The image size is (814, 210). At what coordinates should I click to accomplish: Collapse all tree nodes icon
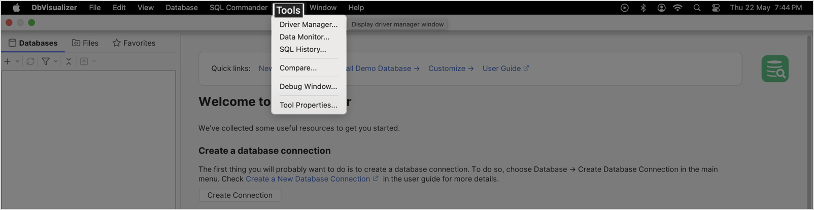pyautogui.click(x=69, y=61)
